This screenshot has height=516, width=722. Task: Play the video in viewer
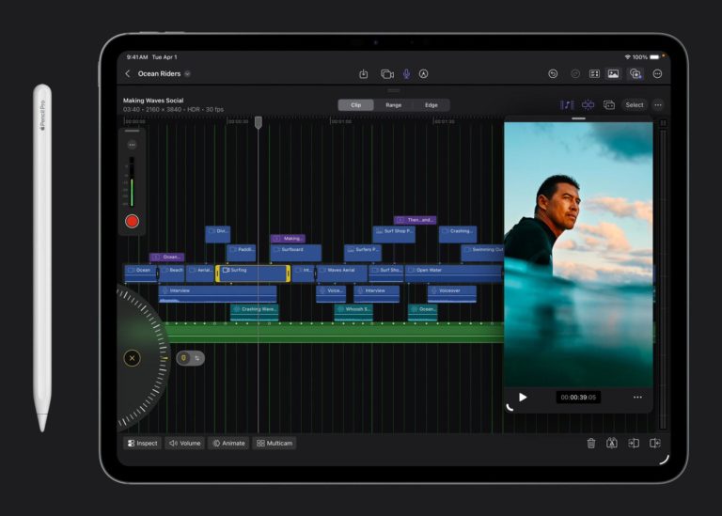523,397
